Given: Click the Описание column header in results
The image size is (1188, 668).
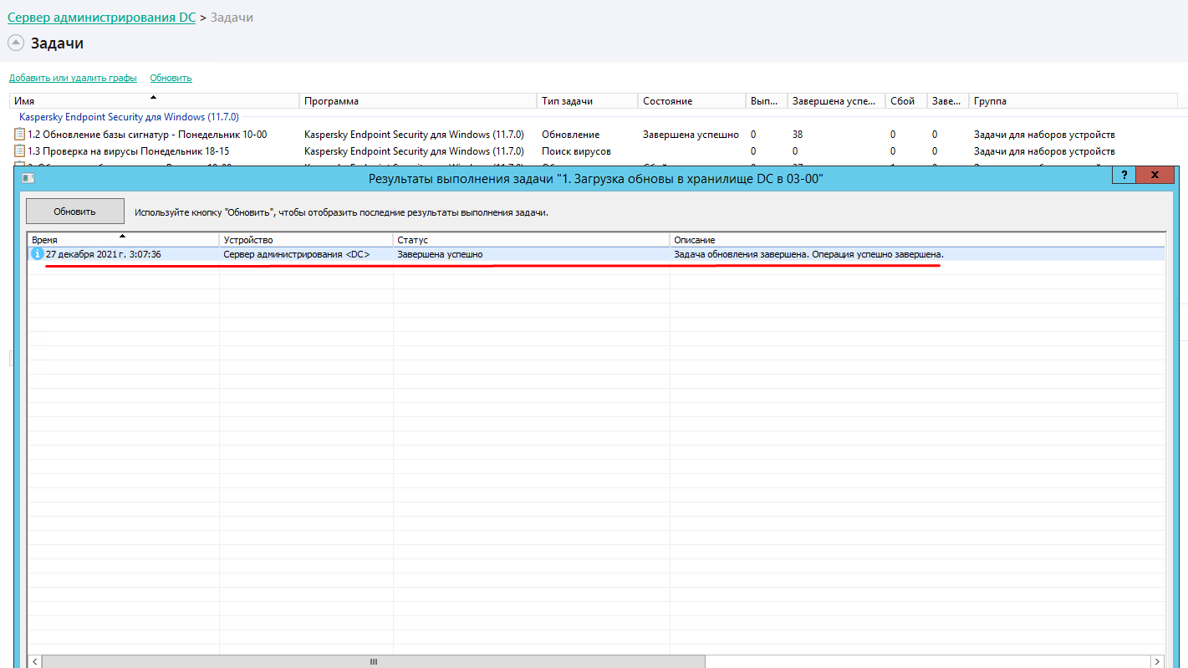Looking at the screenshot, I should pyautogui.click(x=916, y=240).
